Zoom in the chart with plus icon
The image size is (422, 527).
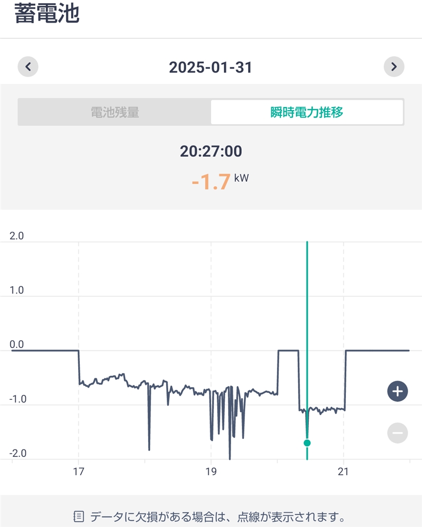(x=397, y=392)
